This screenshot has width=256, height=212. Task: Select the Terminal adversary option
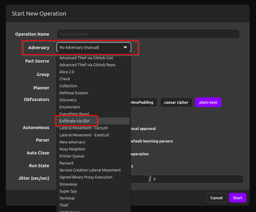point(93,198)
